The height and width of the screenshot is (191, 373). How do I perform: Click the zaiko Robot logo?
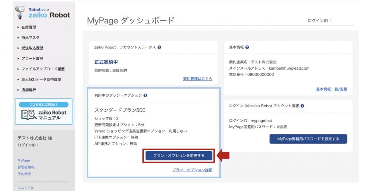43,13
